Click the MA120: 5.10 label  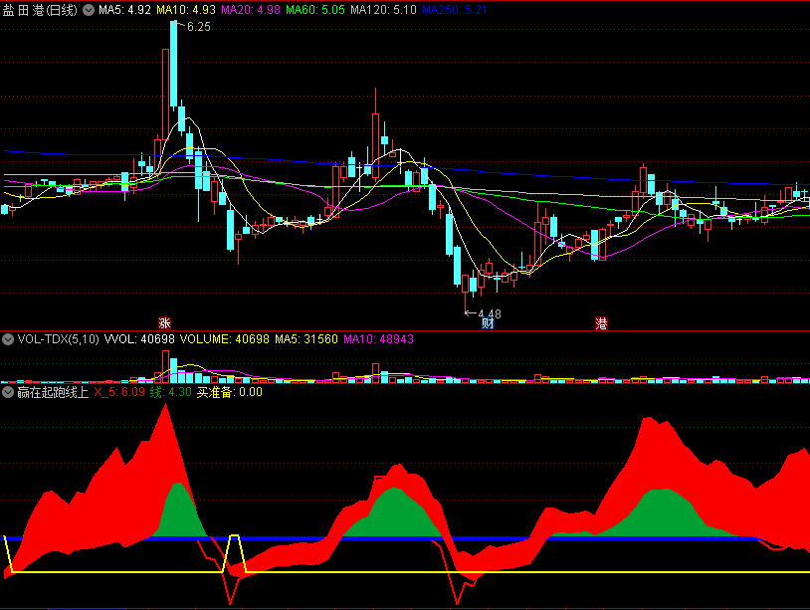(x=383, y=10)
